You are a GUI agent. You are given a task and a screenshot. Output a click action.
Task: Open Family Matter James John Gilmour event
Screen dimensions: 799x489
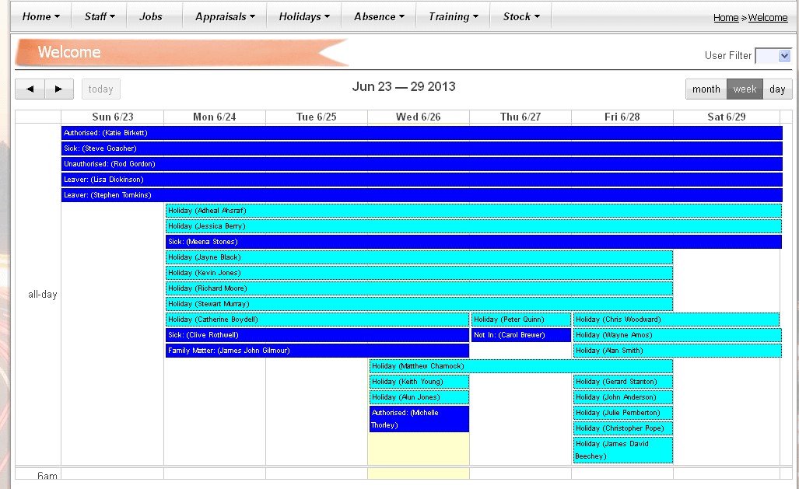[317, 351]
